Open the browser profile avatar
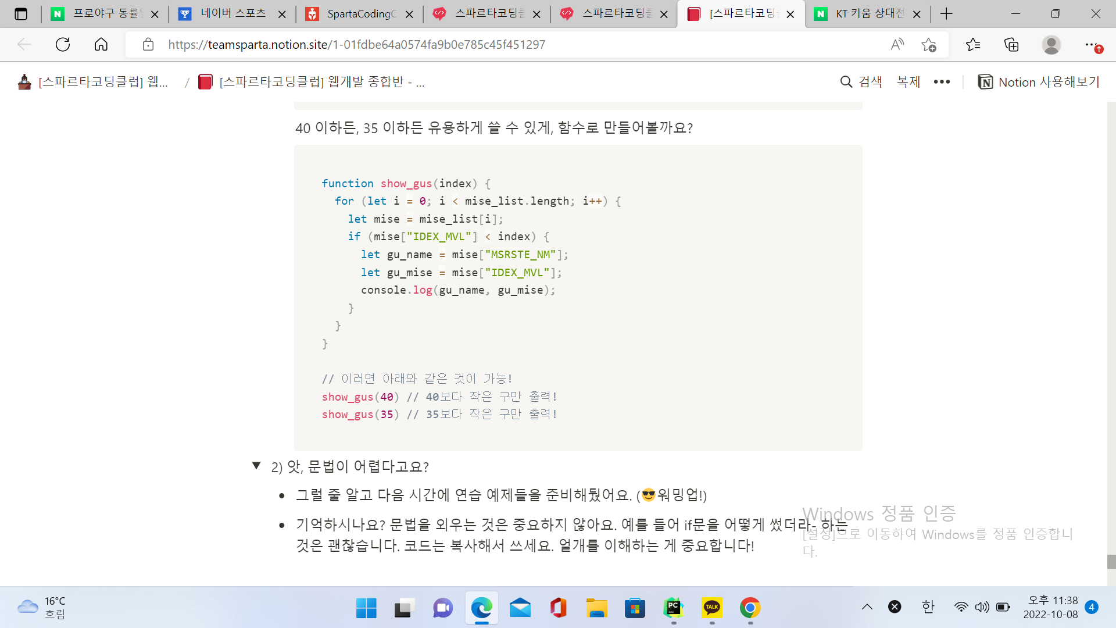Image resolution: width=1116 pixels, height=628 pixels. pyautogui.click(x=1051, y=44)
